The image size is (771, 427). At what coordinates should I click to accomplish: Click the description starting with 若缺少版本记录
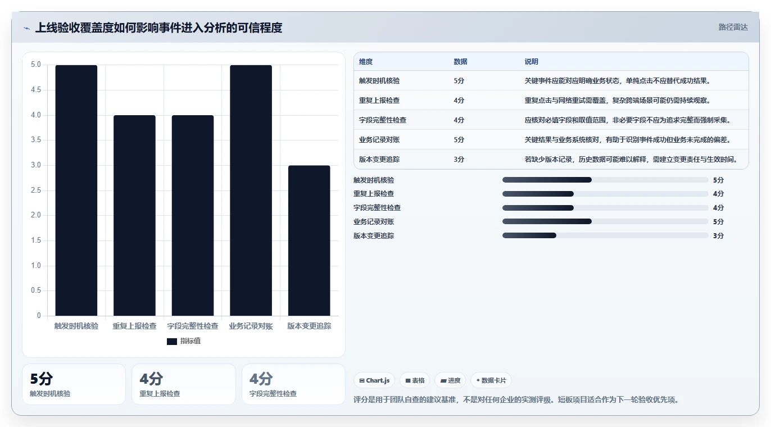tap(632, 160)
